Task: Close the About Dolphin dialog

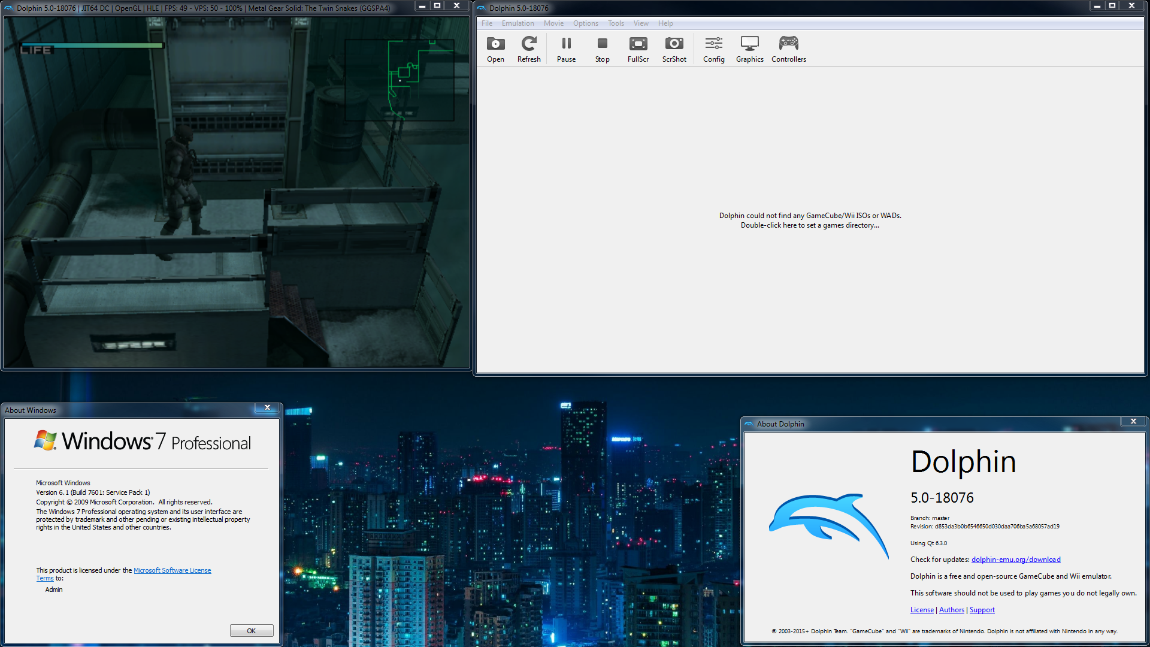Action: 1133,422
